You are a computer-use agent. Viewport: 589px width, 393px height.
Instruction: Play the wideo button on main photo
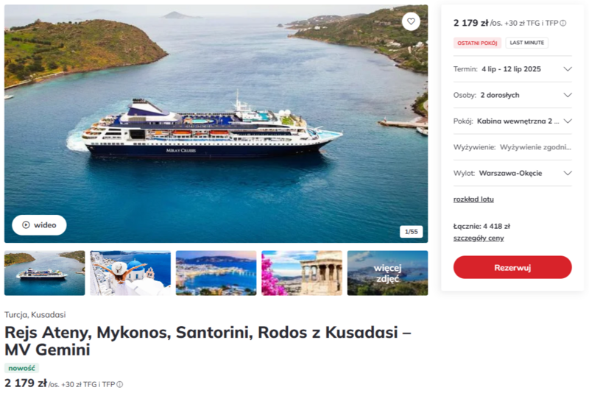coord(39,225)
